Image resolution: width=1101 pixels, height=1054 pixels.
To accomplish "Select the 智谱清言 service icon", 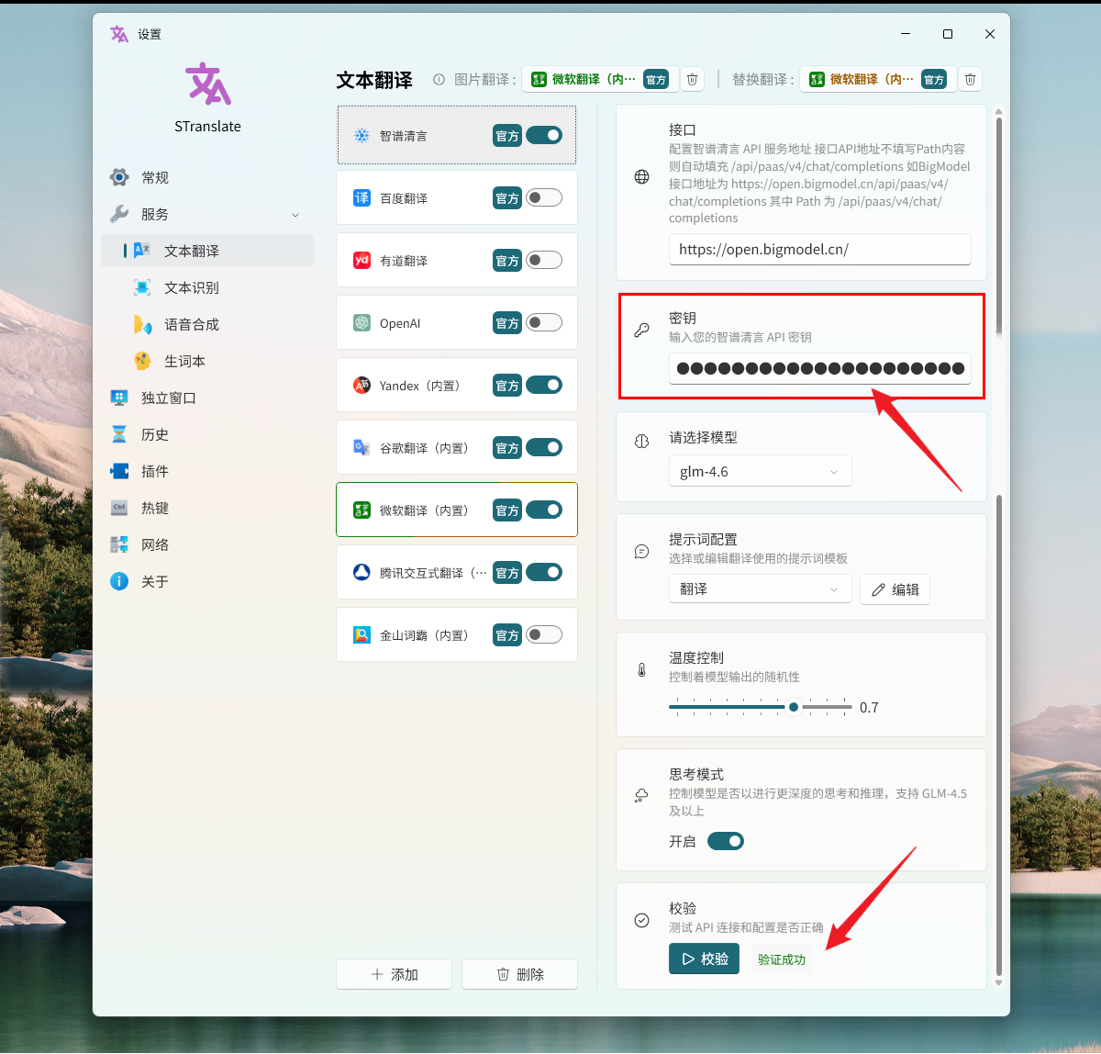I will tap(362, 136).
